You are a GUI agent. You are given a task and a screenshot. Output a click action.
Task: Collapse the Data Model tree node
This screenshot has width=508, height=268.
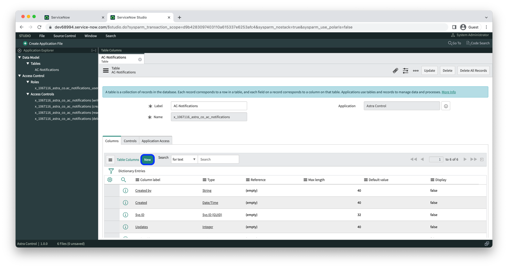click(20, 57)
